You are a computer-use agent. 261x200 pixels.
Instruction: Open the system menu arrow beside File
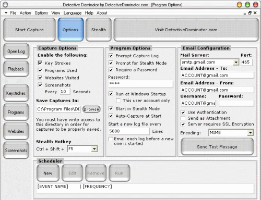click(x=6, y=13)
